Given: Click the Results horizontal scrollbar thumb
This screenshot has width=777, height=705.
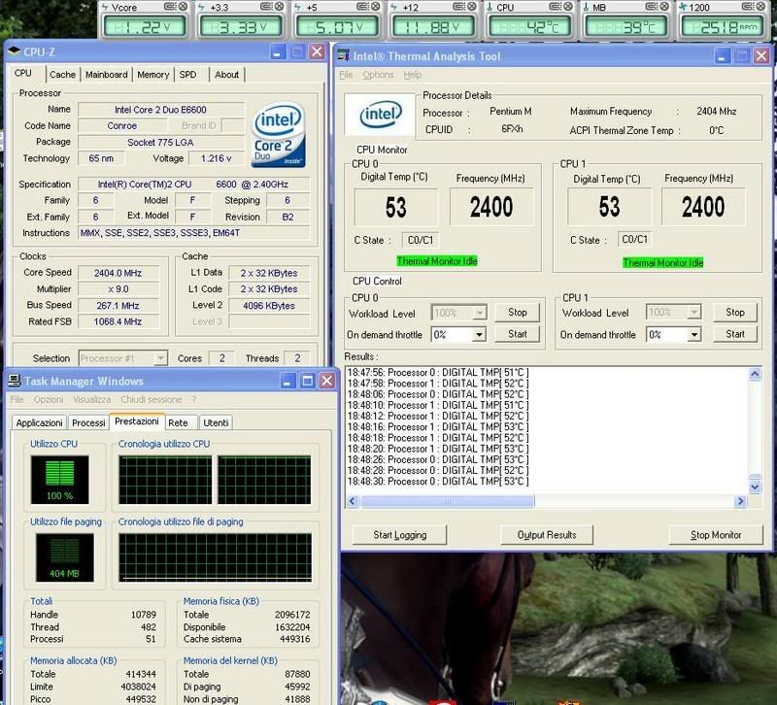Looking at the screenshot, I should [x=448, y=501].
